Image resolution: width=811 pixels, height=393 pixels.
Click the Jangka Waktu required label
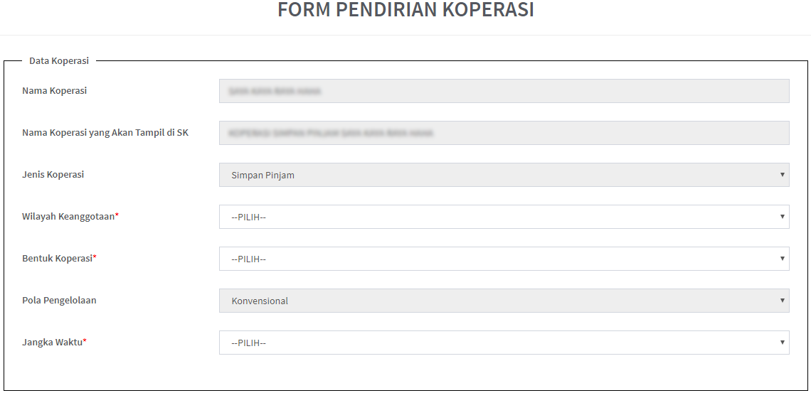click(53, 343)
